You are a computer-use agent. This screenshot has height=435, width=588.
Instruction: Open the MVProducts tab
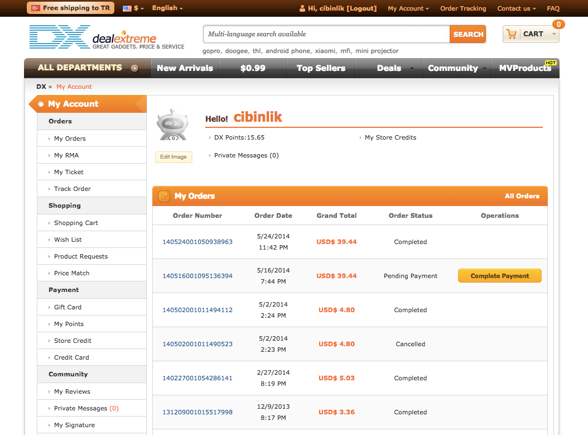[525, 68]
